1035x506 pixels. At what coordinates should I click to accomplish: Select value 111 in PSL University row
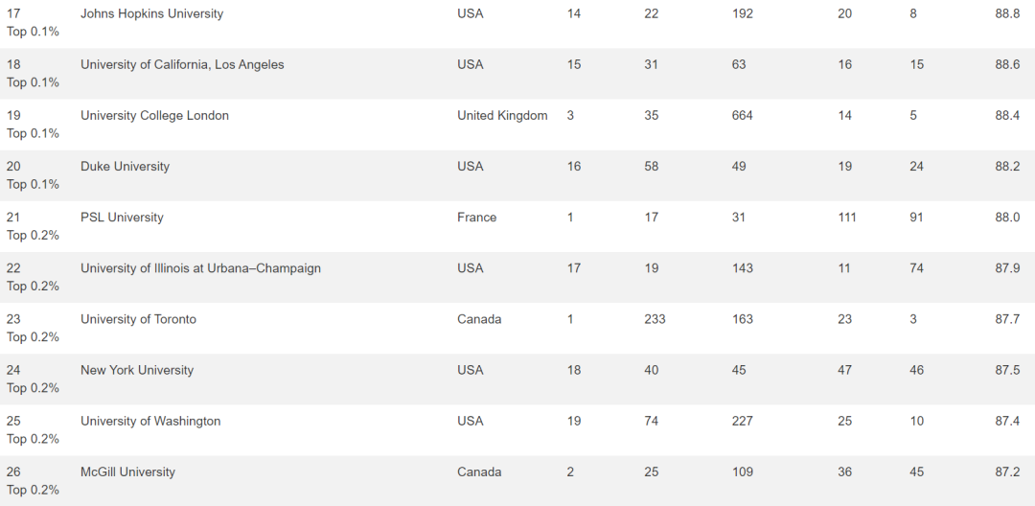pos(847,217)
